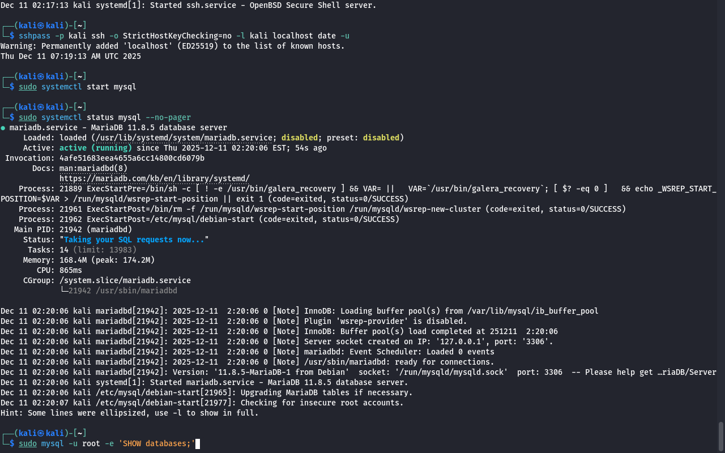Click the green status dot before mariadb.service
The width and height of the screenshot is (725, 453).
3,128
